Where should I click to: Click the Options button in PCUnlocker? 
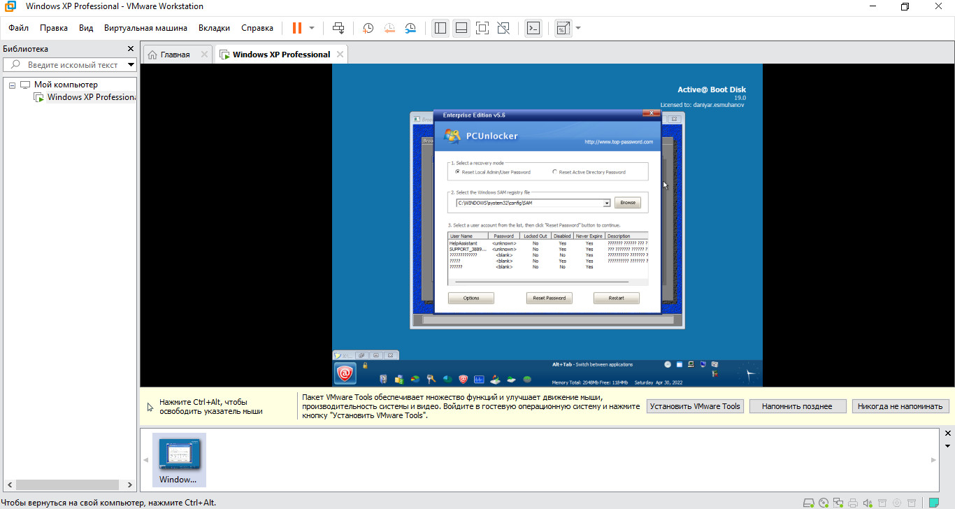point(471,298)
